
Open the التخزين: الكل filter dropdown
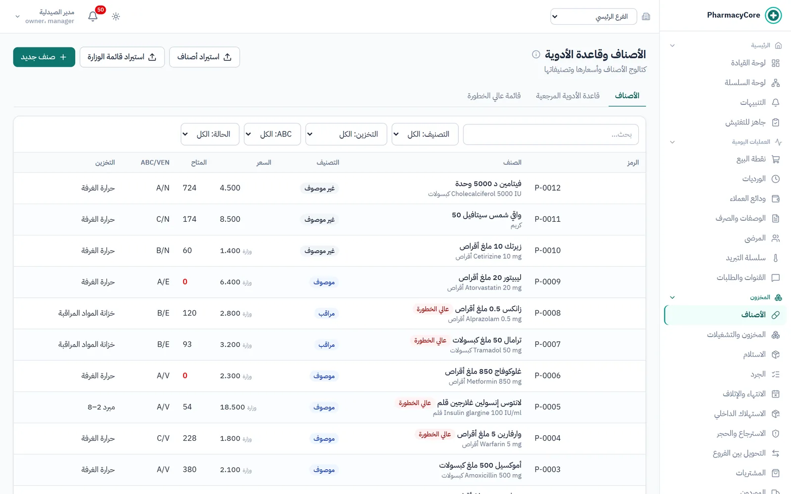coord(346,134)
